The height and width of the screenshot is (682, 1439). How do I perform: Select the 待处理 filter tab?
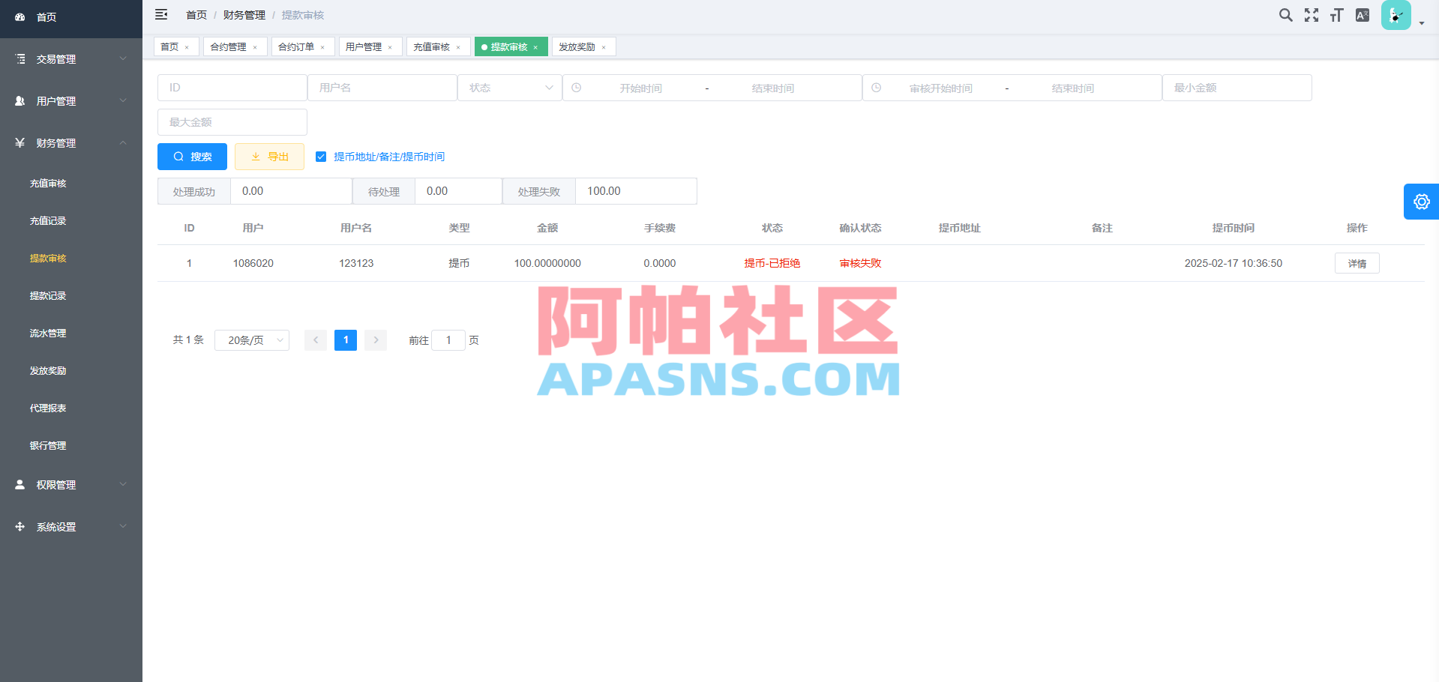383,191
